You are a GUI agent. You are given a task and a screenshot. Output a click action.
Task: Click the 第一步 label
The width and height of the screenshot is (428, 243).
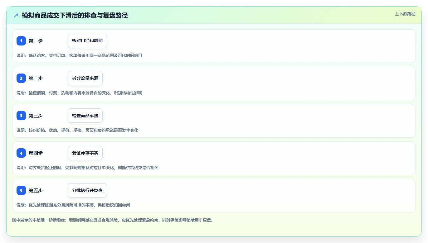pyautogui.click(x=36, y=41)
